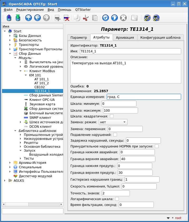Refresh the current page with the refresh icon
The width and height of the screenshot is (189, 222).
105,18
